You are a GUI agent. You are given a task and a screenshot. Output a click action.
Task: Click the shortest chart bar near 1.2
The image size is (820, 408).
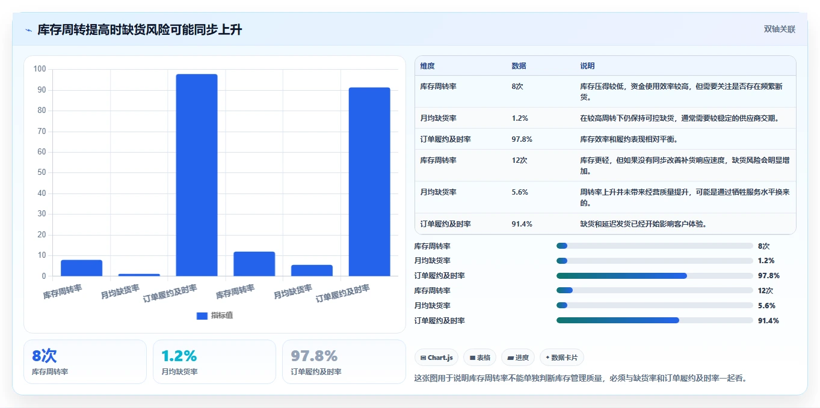pos(139,275)
